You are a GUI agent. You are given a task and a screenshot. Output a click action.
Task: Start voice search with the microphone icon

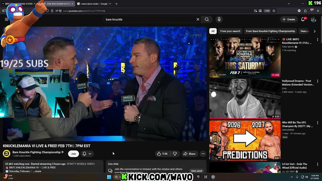[219, 19]
